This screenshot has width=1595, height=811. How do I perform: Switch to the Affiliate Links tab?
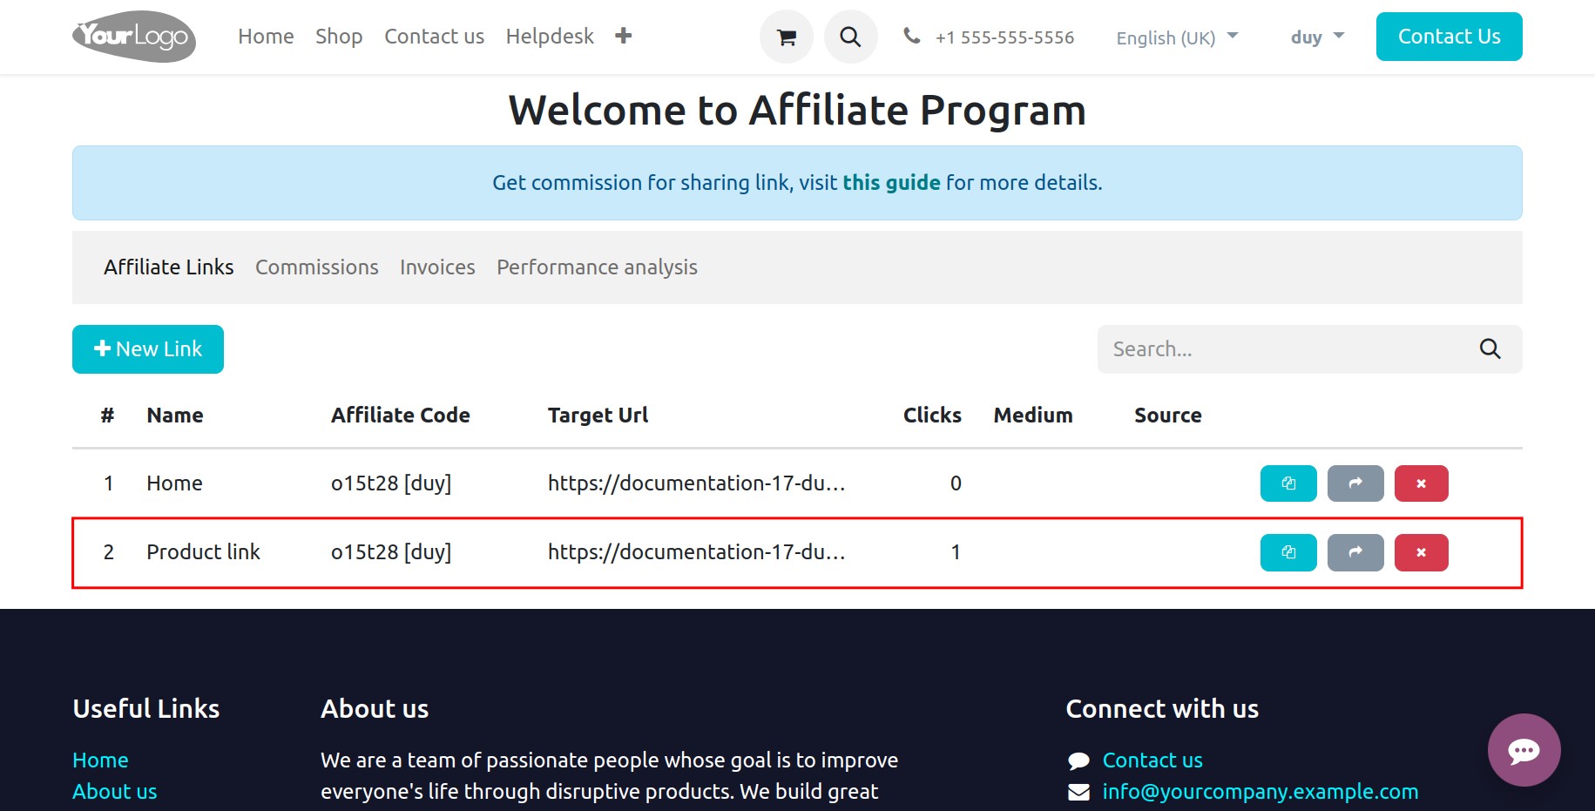coord(169,267)
